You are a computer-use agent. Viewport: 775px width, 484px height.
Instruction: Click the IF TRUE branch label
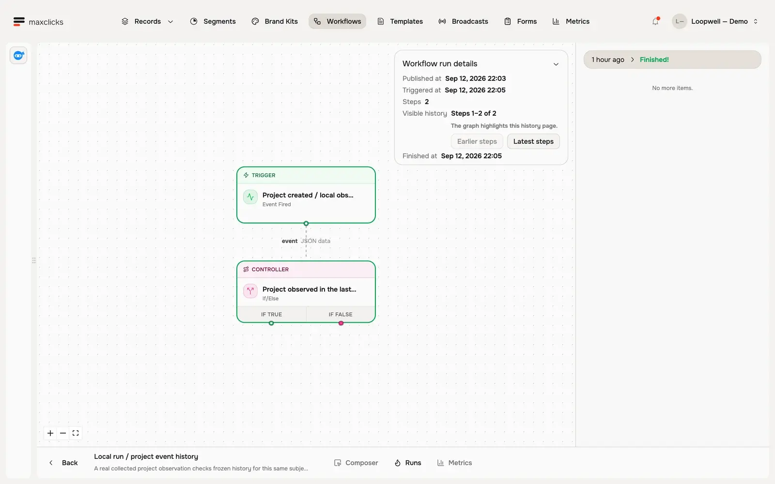272,314
